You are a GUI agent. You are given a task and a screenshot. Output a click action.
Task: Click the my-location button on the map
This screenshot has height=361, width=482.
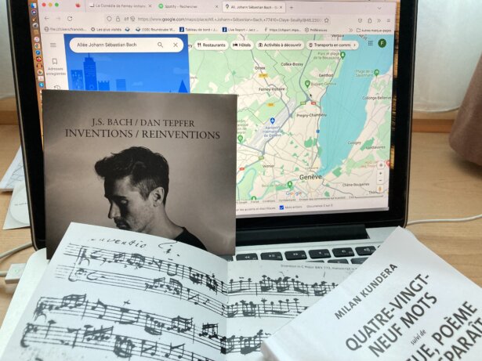click(381, 165)
